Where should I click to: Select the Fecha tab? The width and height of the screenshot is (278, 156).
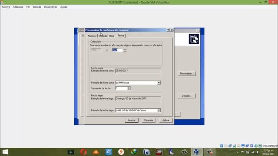click(121, 36)
